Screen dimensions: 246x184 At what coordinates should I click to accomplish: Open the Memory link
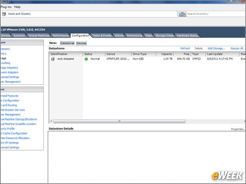[x=3, y=54]
